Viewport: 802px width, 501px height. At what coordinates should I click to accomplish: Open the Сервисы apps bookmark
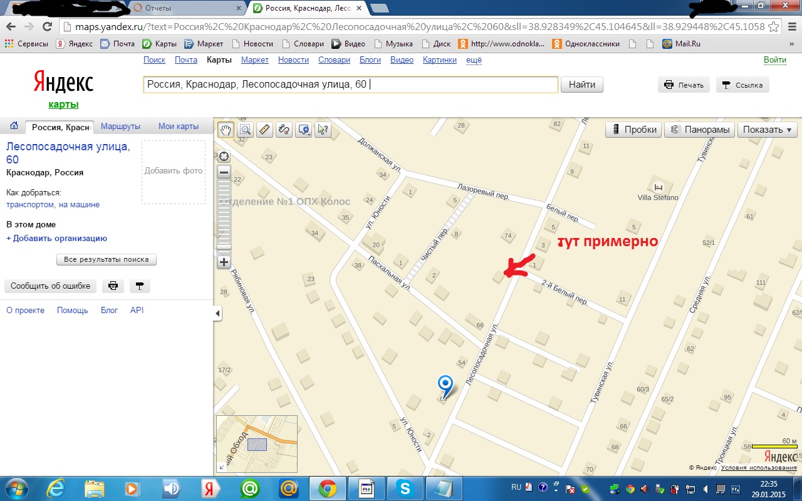point(26,44)
